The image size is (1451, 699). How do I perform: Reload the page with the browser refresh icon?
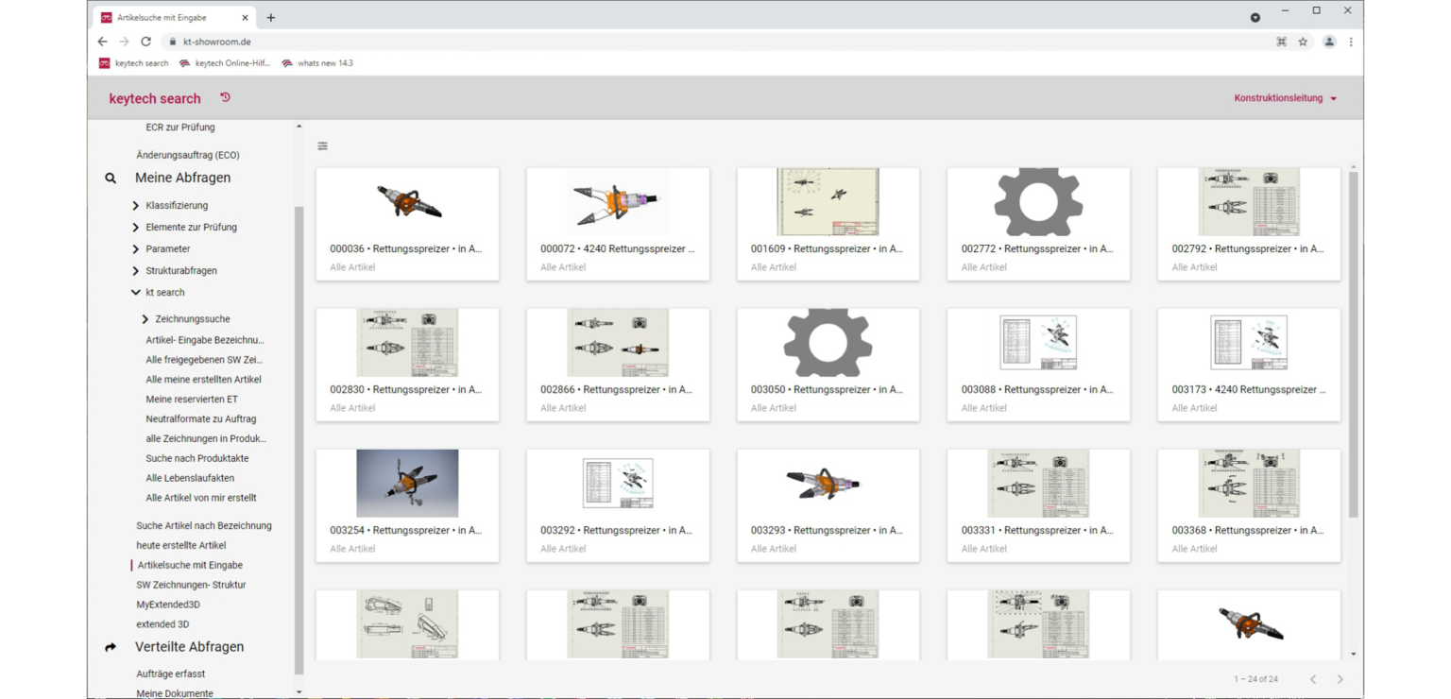(x=145, y=42)
